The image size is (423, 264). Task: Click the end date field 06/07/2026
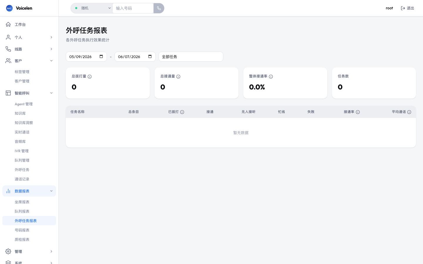tap(135, 57)
